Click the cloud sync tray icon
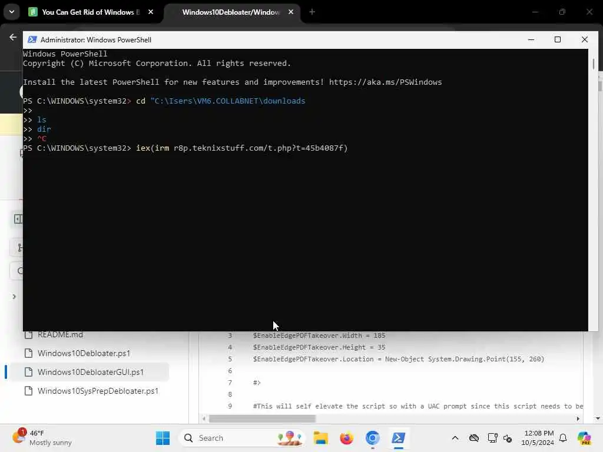This screenshot has width=603, height=452. tap(474, 438)
